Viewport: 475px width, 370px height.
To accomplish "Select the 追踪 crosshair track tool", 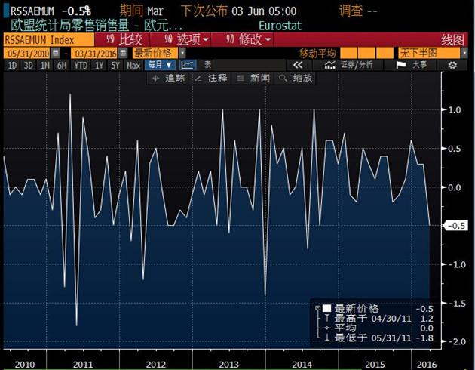I will [x=169, y=78].
